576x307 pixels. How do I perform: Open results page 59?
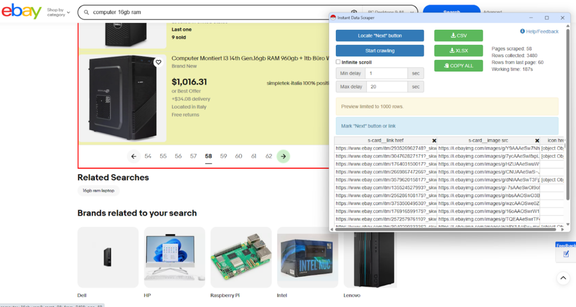pyautogui.click(x=223, y=157)
